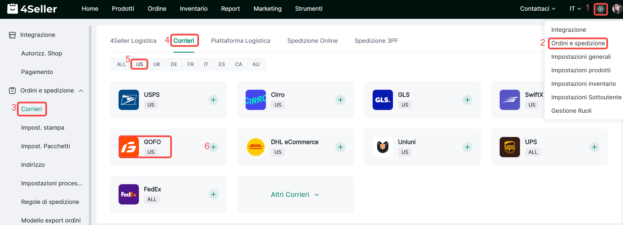Collapse the Ordini e spedizione sidebar section
This screenshot has height=225, width=623.
tap(81, 91)
